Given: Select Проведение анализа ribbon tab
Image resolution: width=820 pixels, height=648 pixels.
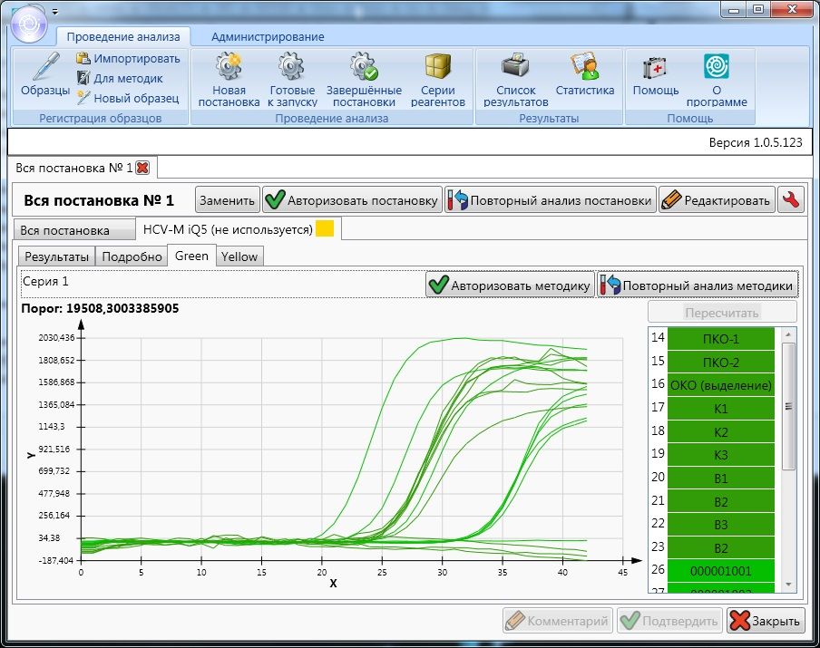Looking at the screenshot, I should [123, 36].
